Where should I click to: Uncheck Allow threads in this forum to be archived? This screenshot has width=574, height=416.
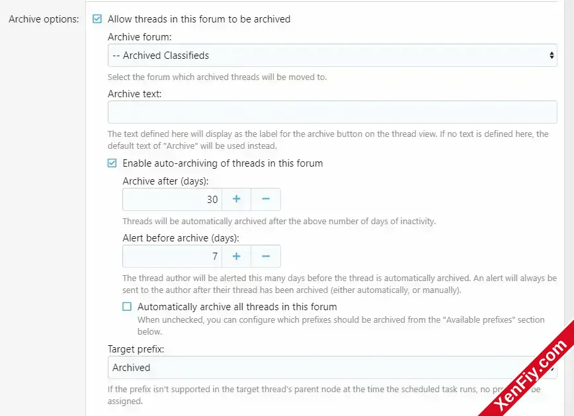point(97,19)
